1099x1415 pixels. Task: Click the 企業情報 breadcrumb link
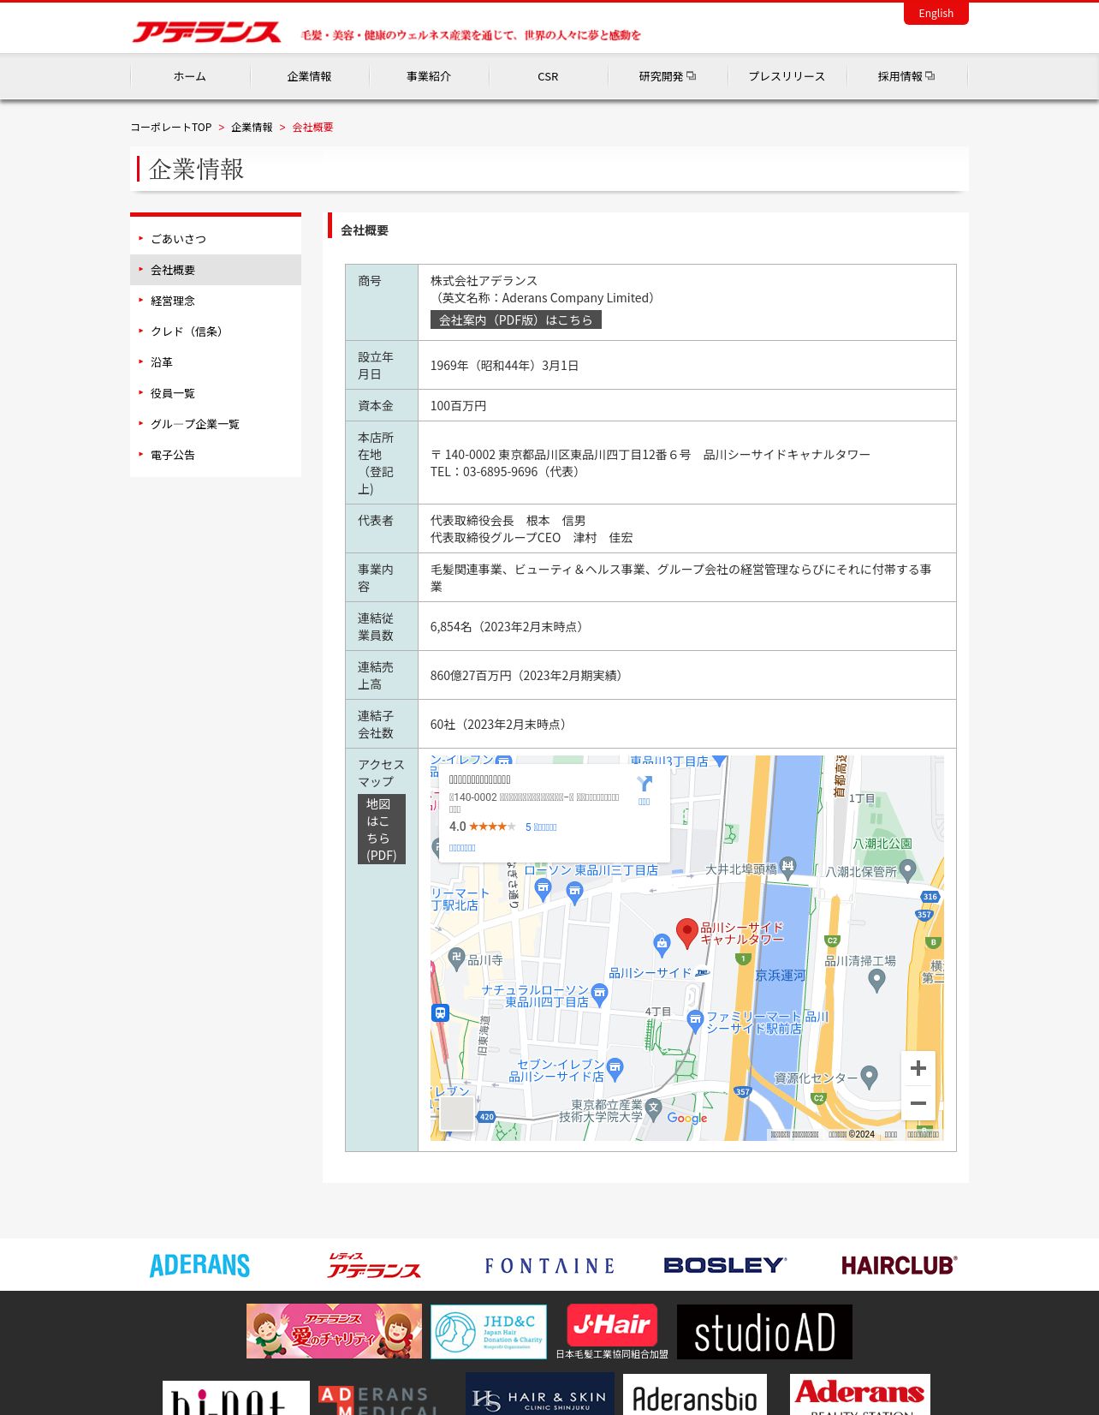pyautogui.click(x=252, y=127)
